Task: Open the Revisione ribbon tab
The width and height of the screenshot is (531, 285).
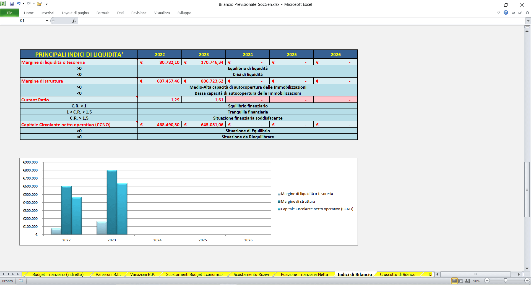Action: [139, 13]
